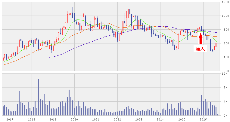The image size is (230, 122).
Task: Click the 2021 year label on the time axis
Action: point(96,120)
